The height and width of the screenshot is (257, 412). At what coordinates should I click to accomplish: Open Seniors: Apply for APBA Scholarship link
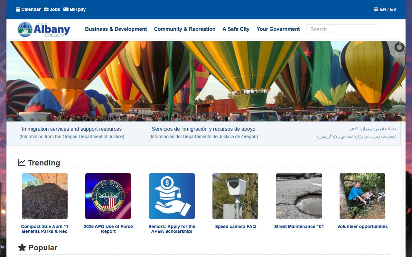click(x=172, y=229)
